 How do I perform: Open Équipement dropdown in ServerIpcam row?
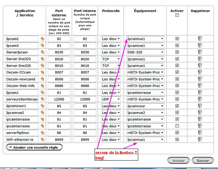point(145,52)
